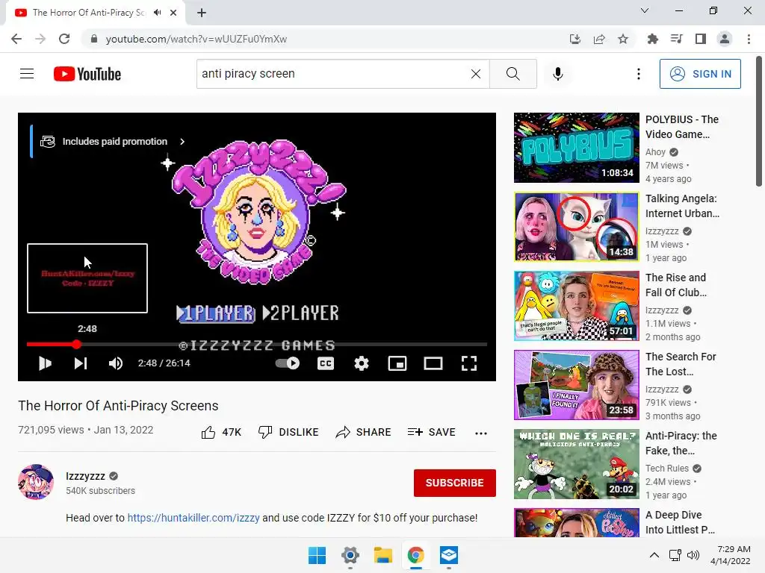Subscribe to the Izzzyzzz channel
The height and width of the screenshot is (573, 765).
click(455, 483)
